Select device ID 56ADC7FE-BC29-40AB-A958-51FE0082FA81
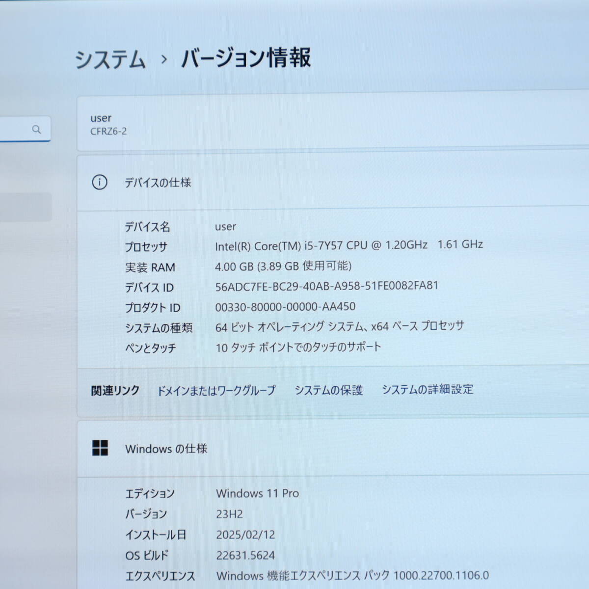589x589 pixels. (327, 286)
